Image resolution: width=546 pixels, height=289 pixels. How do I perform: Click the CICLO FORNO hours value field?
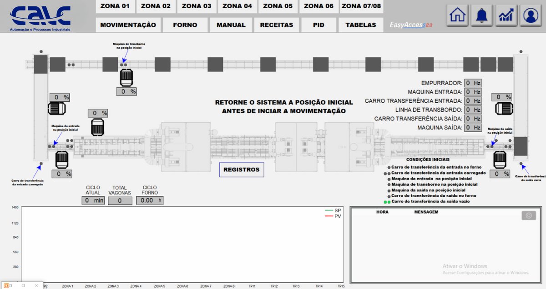[x=150, y=200]
